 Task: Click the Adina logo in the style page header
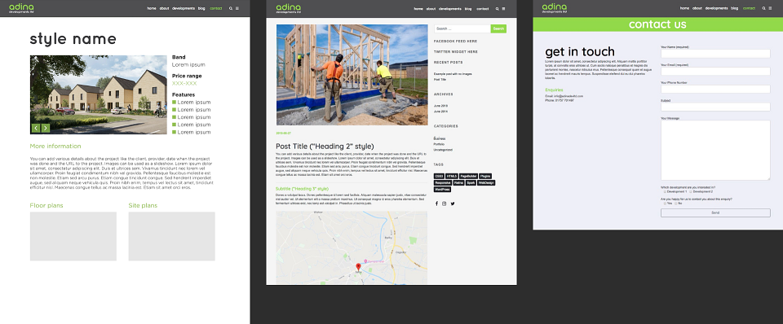coord(21,8)
